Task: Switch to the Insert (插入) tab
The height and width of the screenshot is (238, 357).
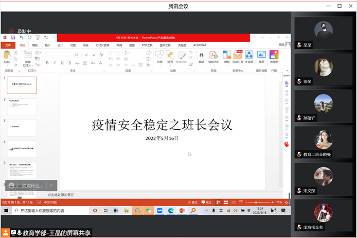Action: click(x=47, y=45)
